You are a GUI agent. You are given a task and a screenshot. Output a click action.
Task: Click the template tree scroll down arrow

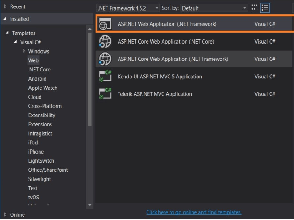point(90,204)
